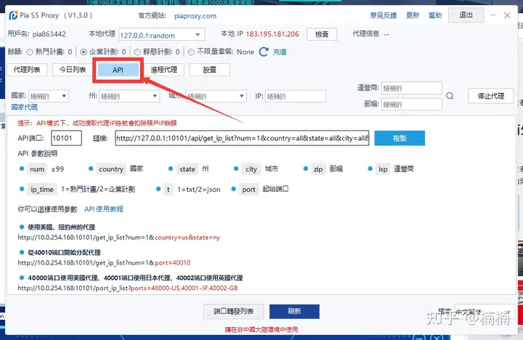
Task: Click the 退出 logout button
Action: click(466, 15)
